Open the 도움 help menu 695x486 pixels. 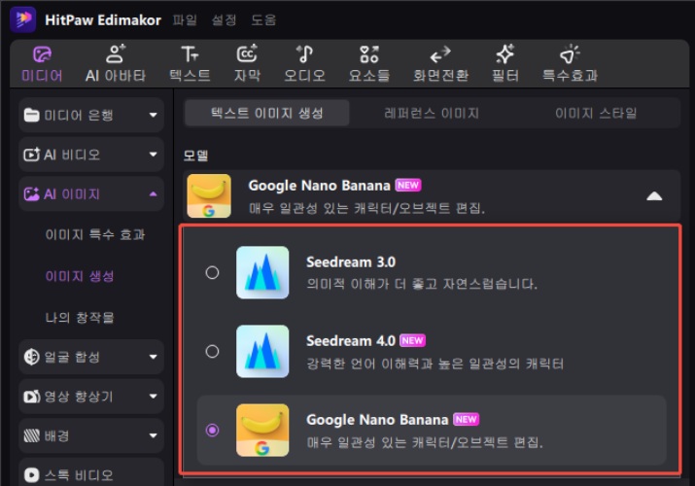coord(263,20)
